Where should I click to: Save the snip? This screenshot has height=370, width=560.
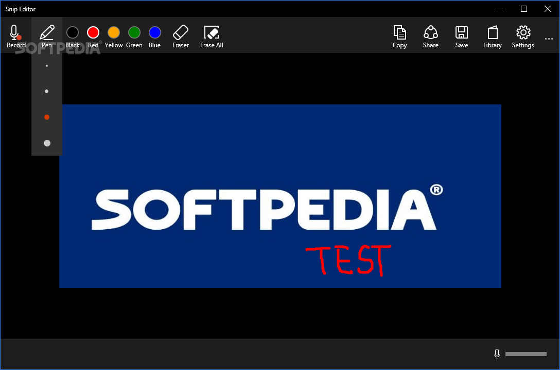pos(461,36)
